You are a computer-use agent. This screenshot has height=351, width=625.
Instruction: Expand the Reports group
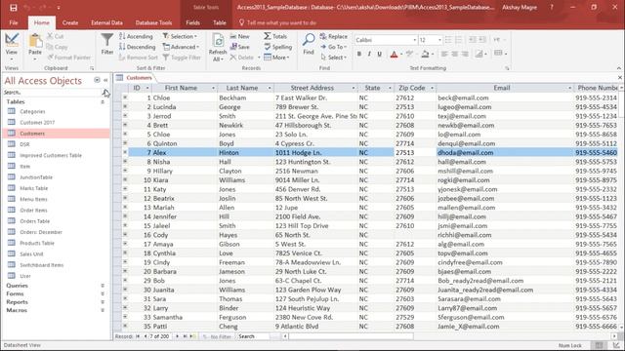(x=103, y=302)
